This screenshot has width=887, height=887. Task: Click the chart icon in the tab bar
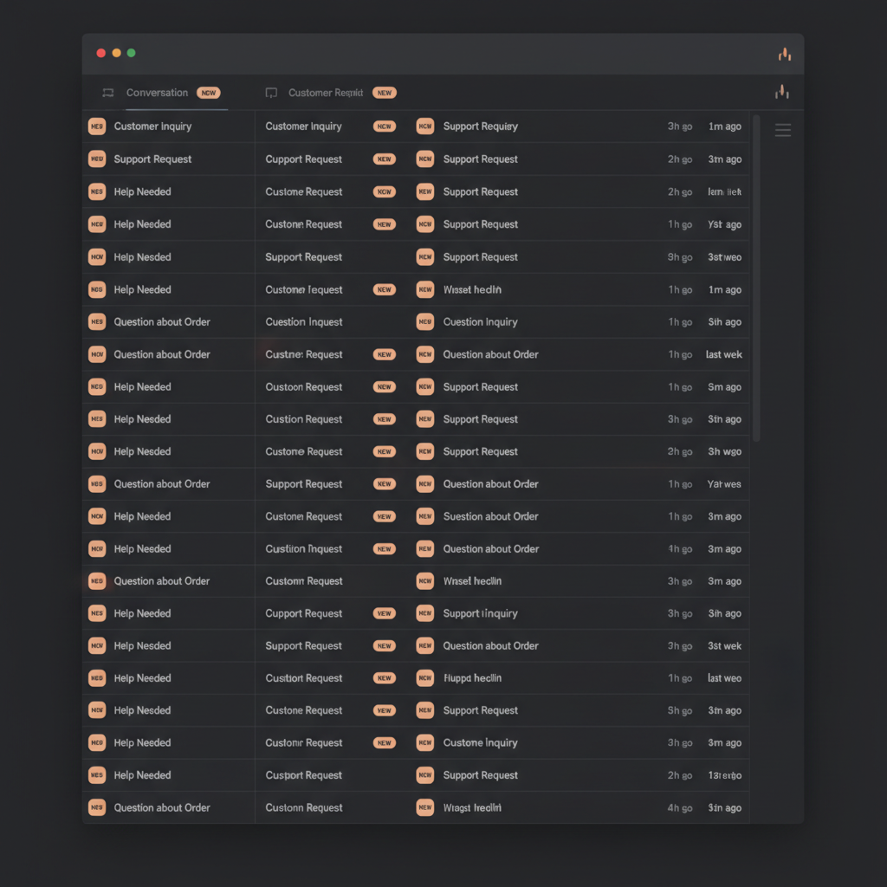point(781,92)
